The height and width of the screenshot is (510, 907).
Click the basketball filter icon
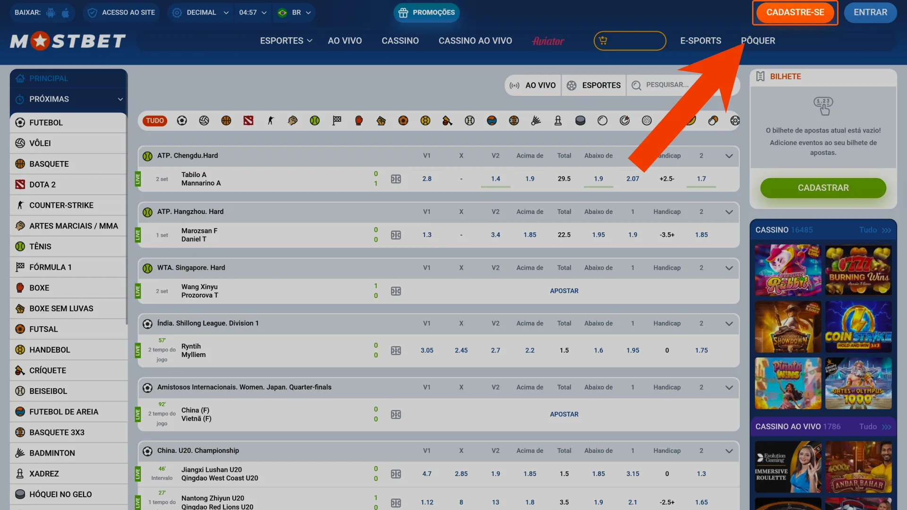tap(226, 121)
